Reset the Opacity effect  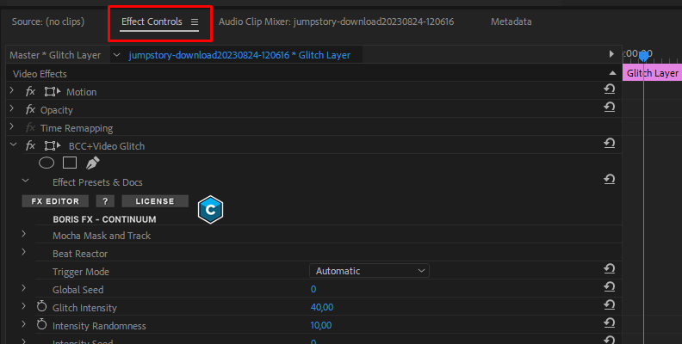(x=609, y=109)
